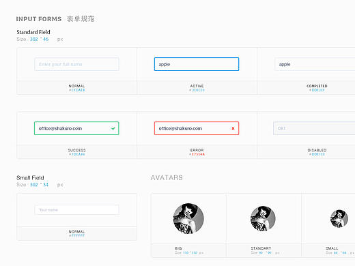Click the size text under BIG avatar

click(189, 252)
